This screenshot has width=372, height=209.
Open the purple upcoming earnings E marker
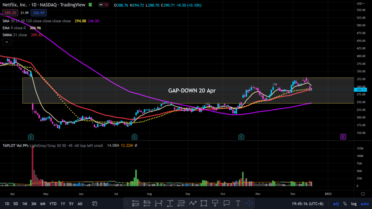pyautogui.click(x=343, y=137)
